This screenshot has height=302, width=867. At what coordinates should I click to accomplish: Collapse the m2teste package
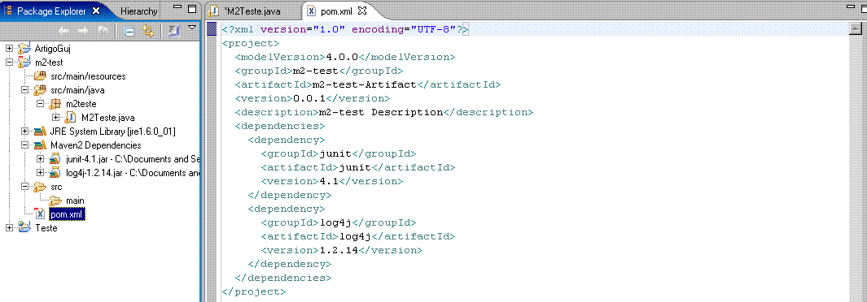(40, 104)
